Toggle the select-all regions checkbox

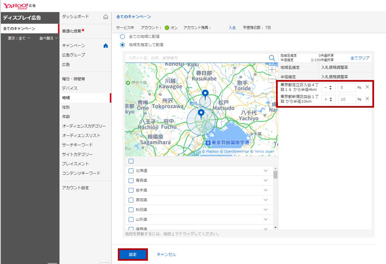pos(131,161)
